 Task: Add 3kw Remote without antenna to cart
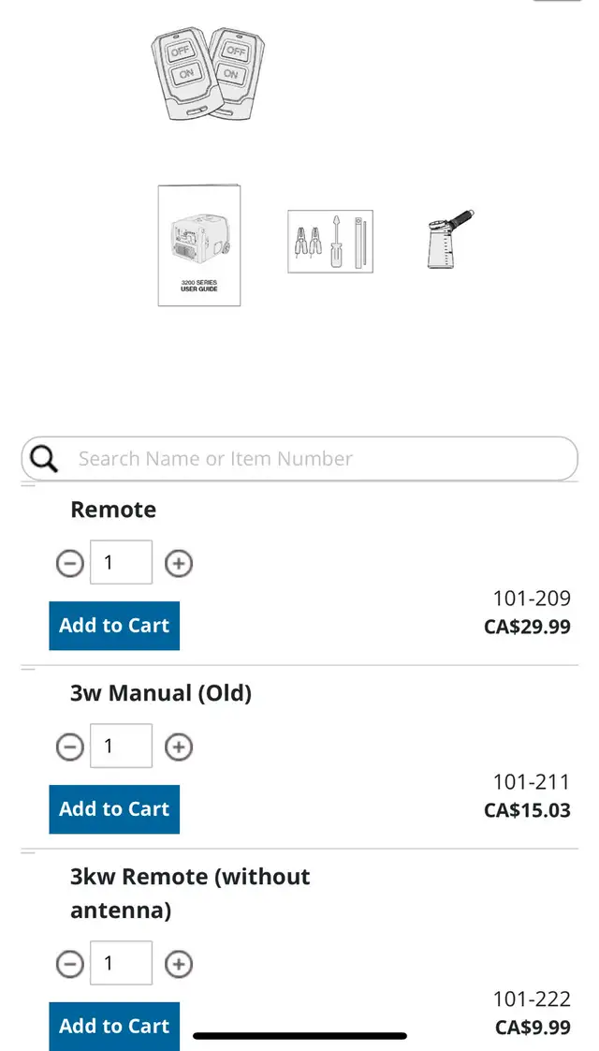tap(114, 1027)
